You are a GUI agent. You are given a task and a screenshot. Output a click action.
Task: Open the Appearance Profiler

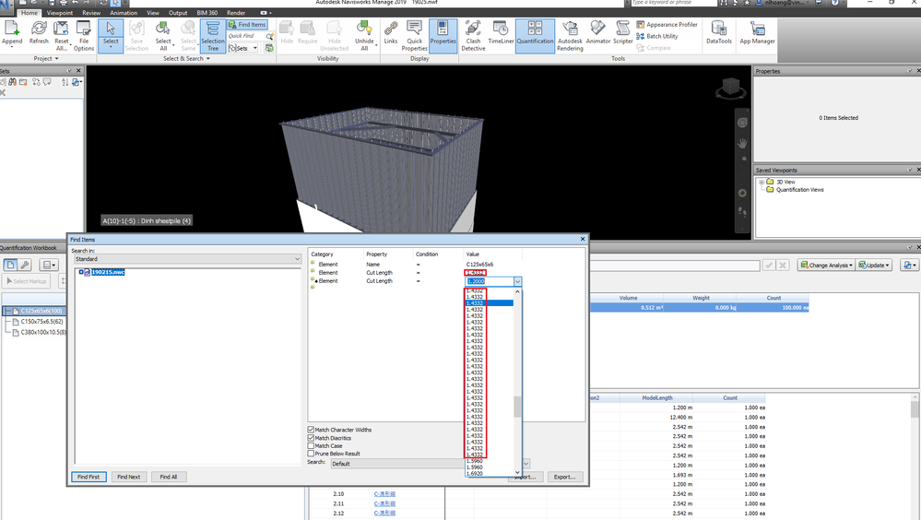pos(667,25)
